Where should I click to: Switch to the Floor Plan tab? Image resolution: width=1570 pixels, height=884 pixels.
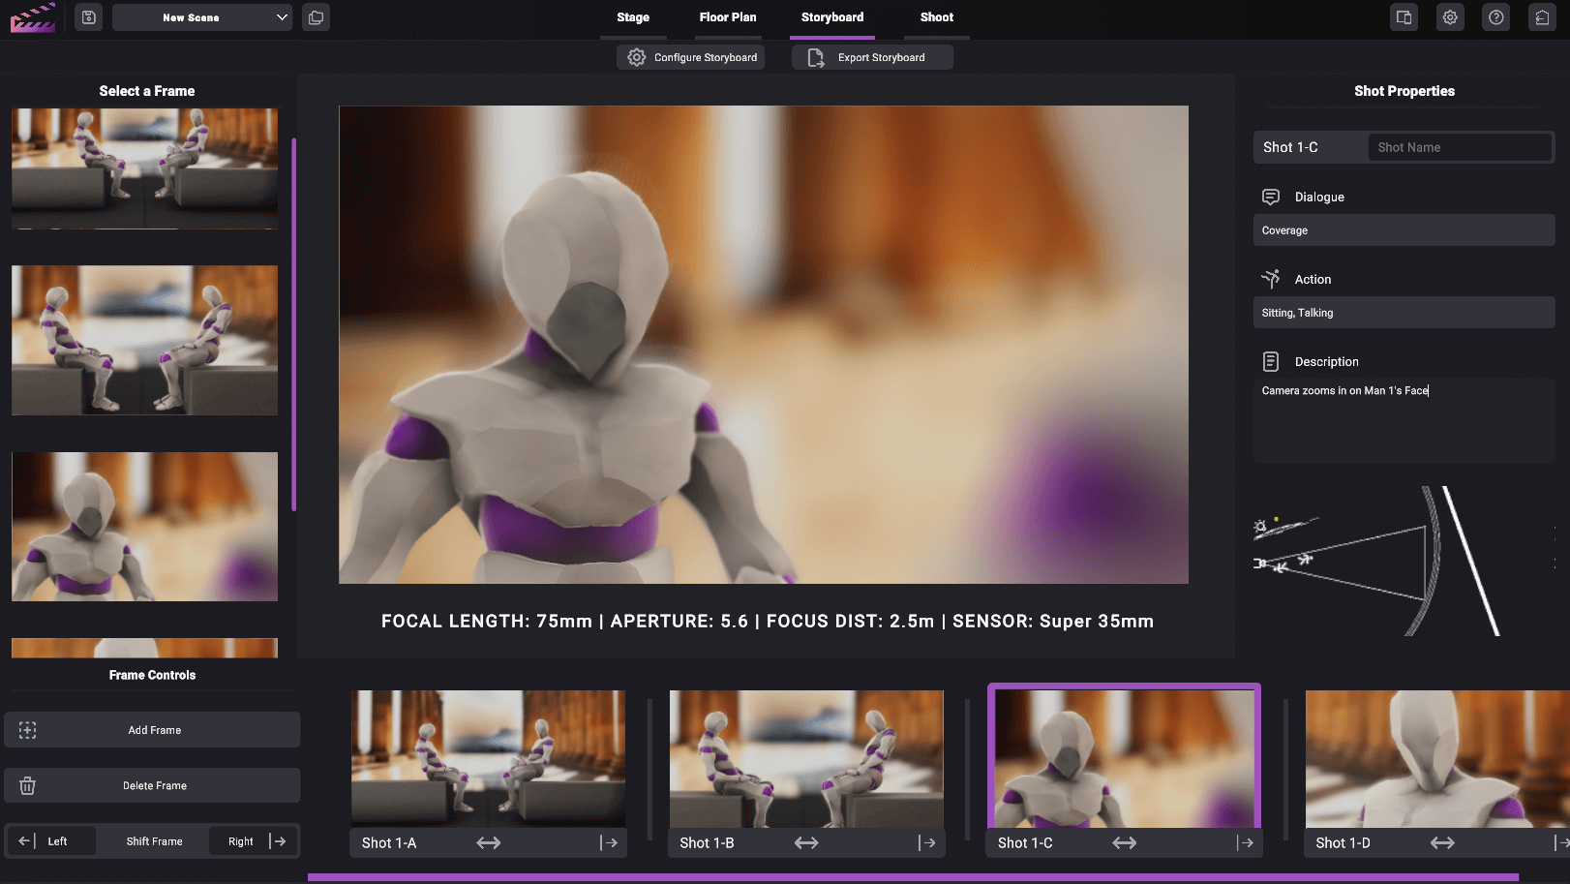(728, 16)
